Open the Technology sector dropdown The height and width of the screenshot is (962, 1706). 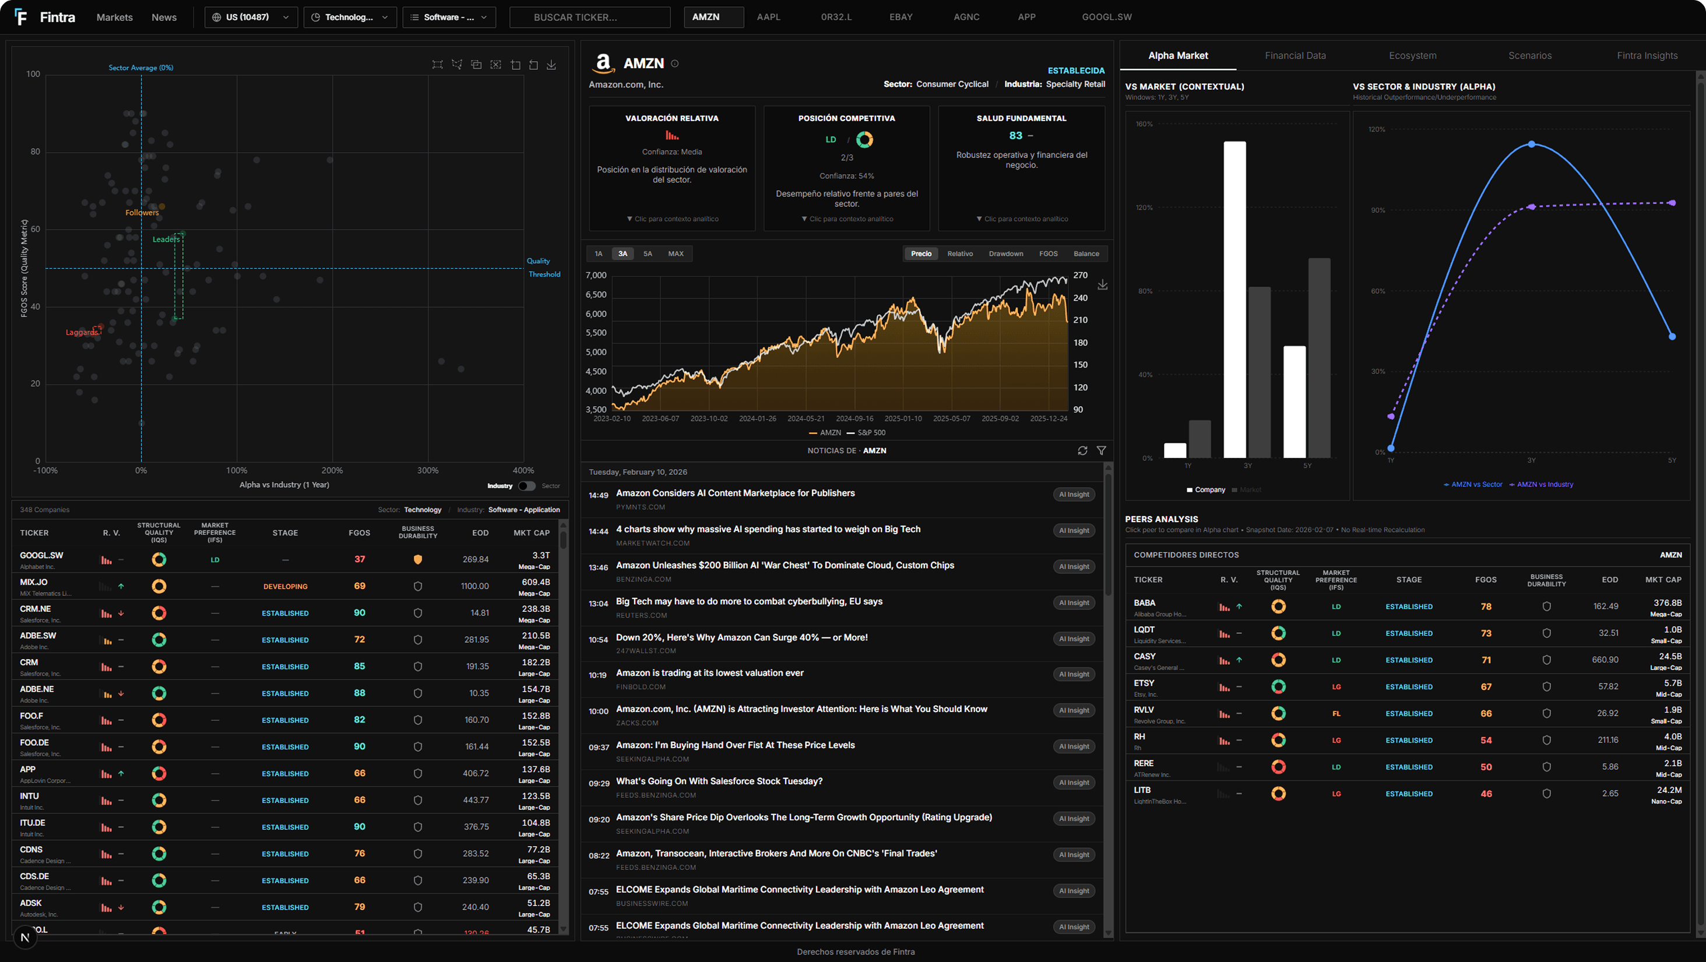(350, 16)
